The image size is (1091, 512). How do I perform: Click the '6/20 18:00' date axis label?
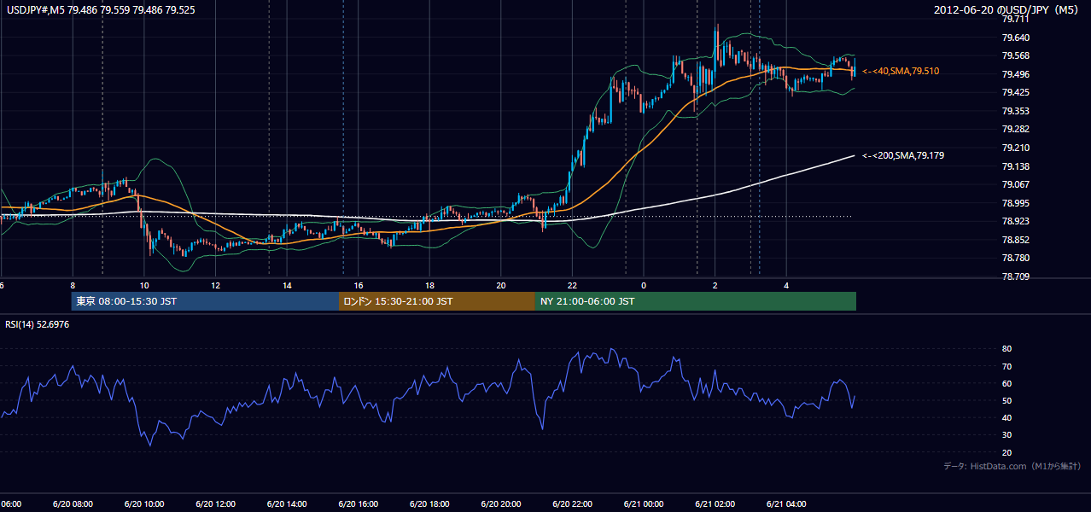point(429,504)
